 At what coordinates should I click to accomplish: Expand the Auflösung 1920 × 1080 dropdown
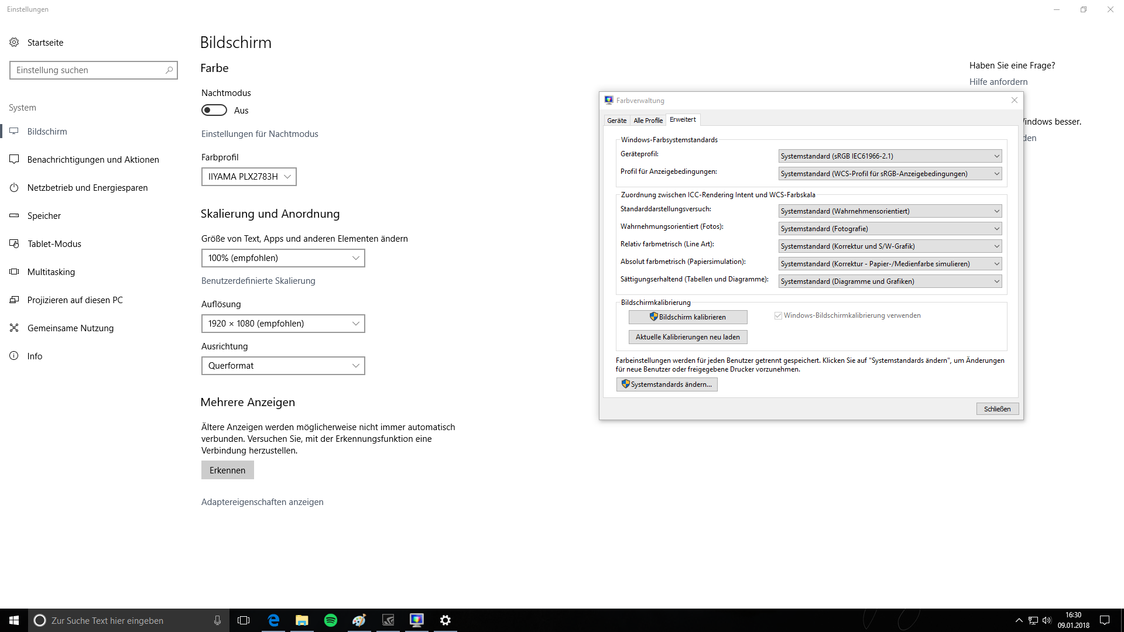click(x=283, y=324)
